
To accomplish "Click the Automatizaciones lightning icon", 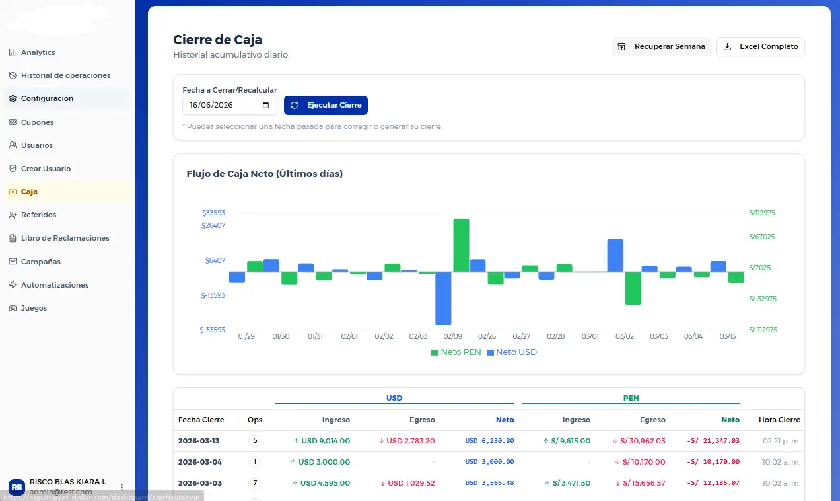I will (x=13, y=285).
